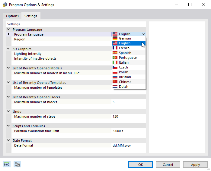211x171 pixels.
Task: Collapse the 3D Graphics section
Action: tap(8, 49)
